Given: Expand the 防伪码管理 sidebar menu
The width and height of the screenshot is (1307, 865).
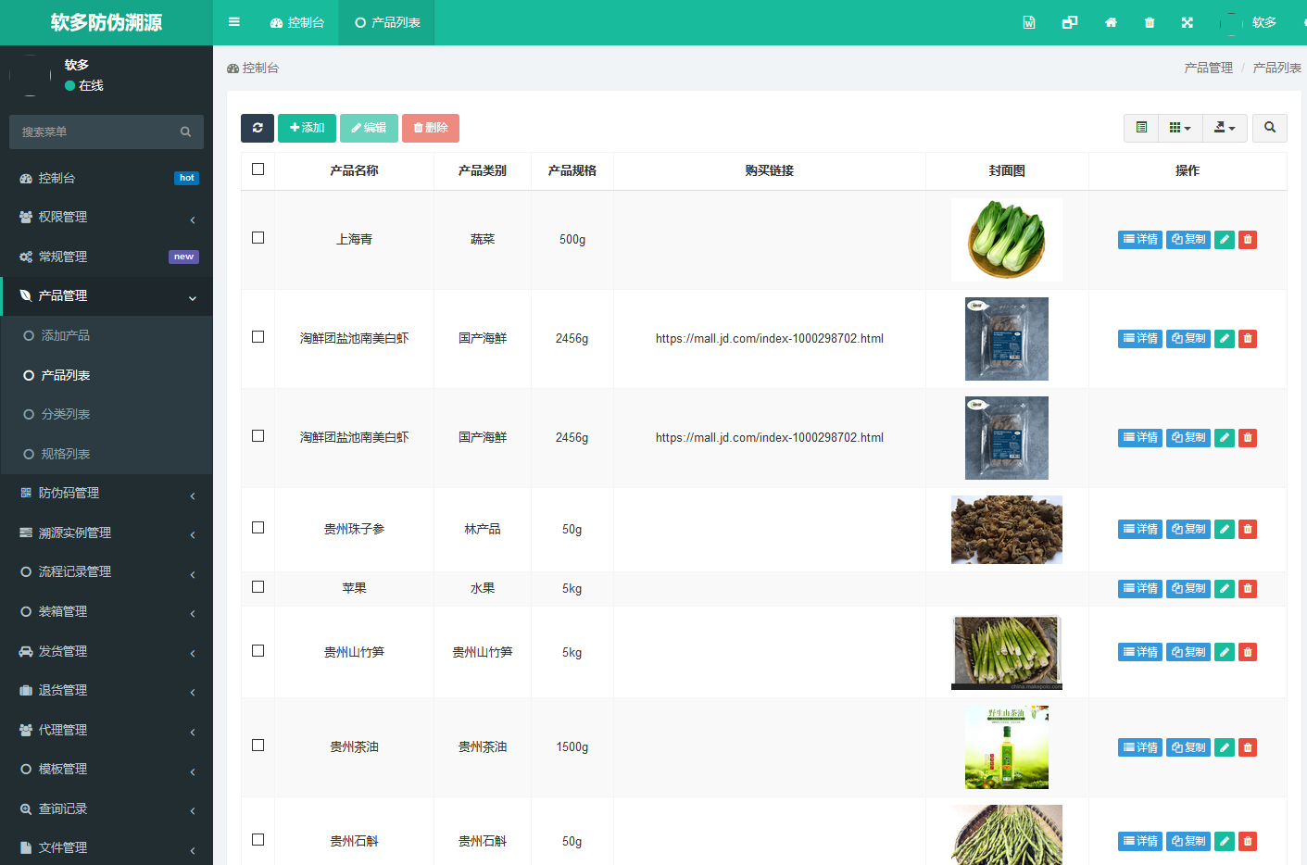Looking at the screenshot, I should coord(107,494).
